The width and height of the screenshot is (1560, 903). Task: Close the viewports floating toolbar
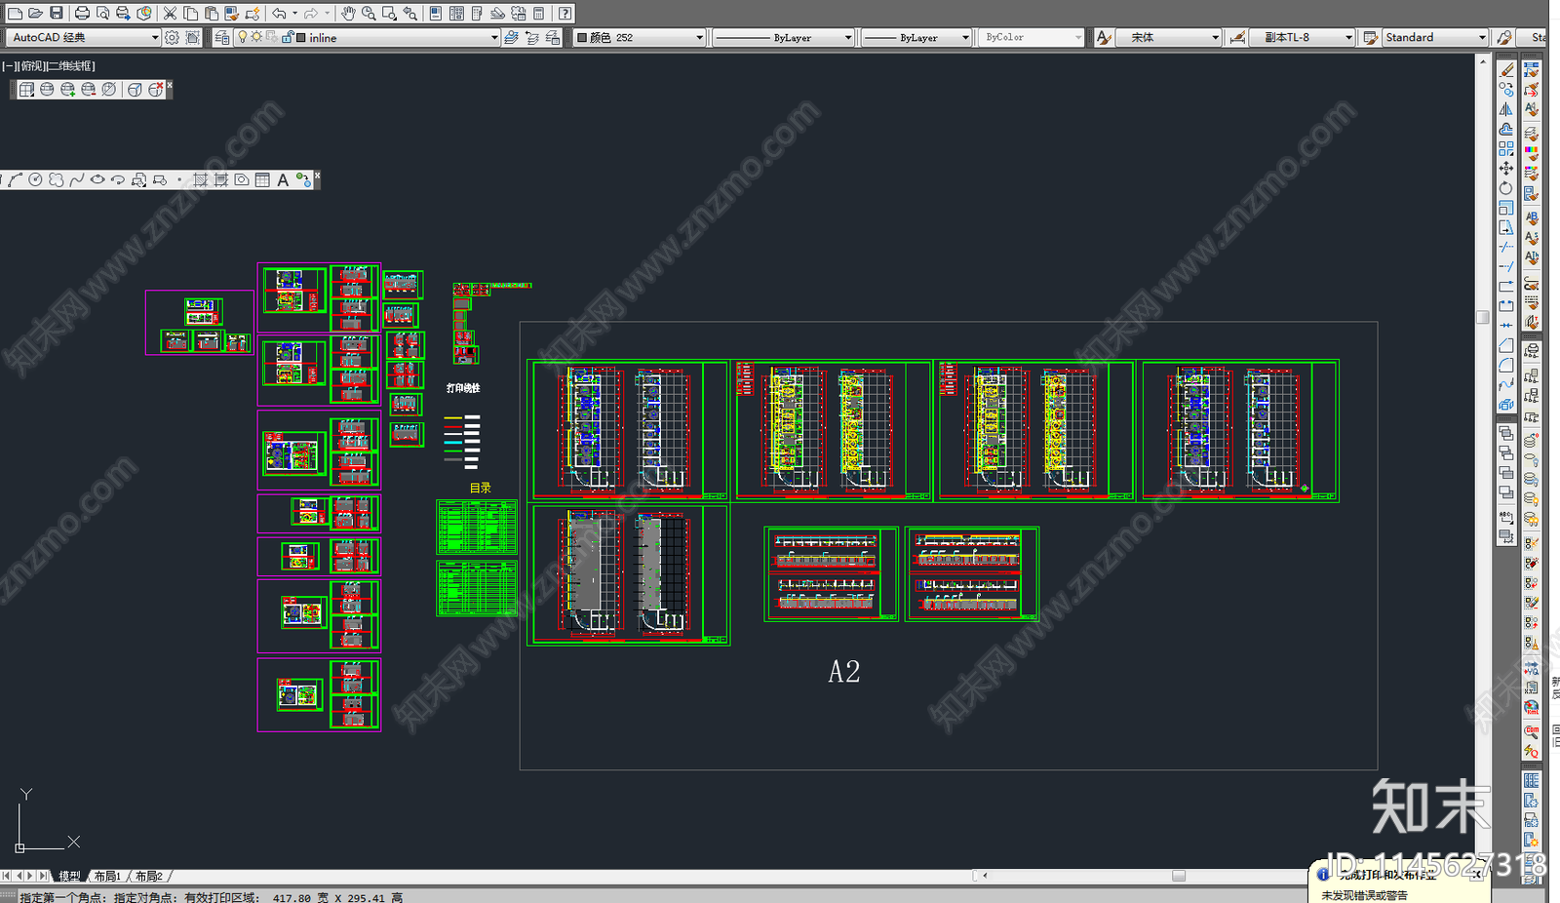[x=170, y=86]
